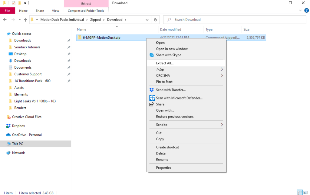Open the address bar history dropdown
The height and width of the screenshot is (195, 310).
pos(147,20)
